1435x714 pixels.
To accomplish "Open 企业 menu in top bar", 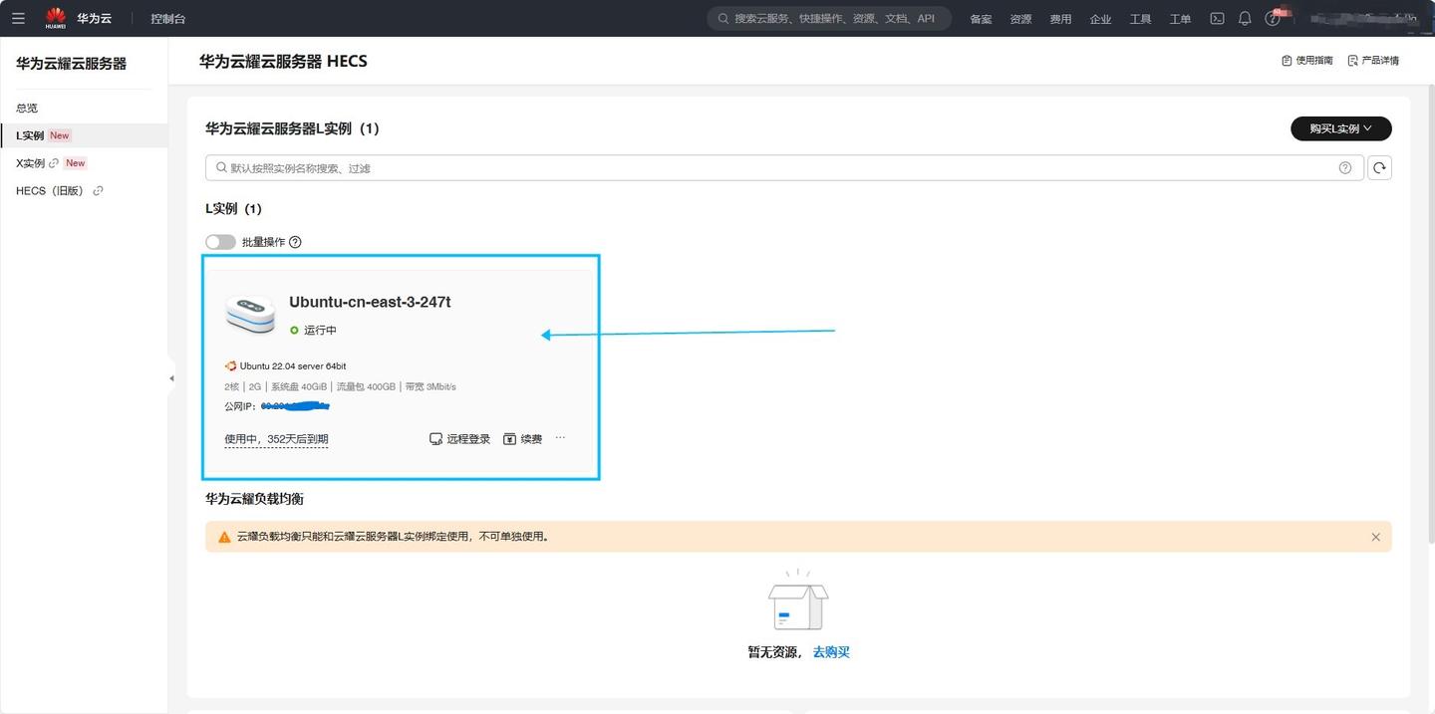I will point(1100,19).
